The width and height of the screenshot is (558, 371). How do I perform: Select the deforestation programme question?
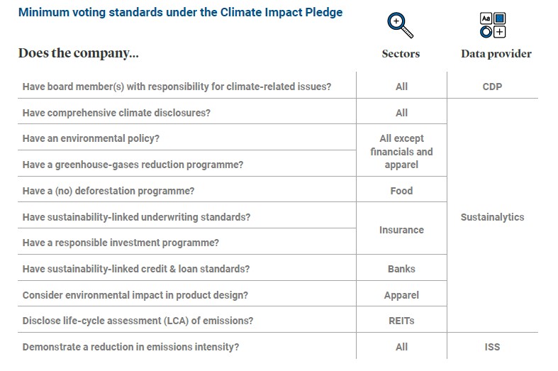coord(108,191)
